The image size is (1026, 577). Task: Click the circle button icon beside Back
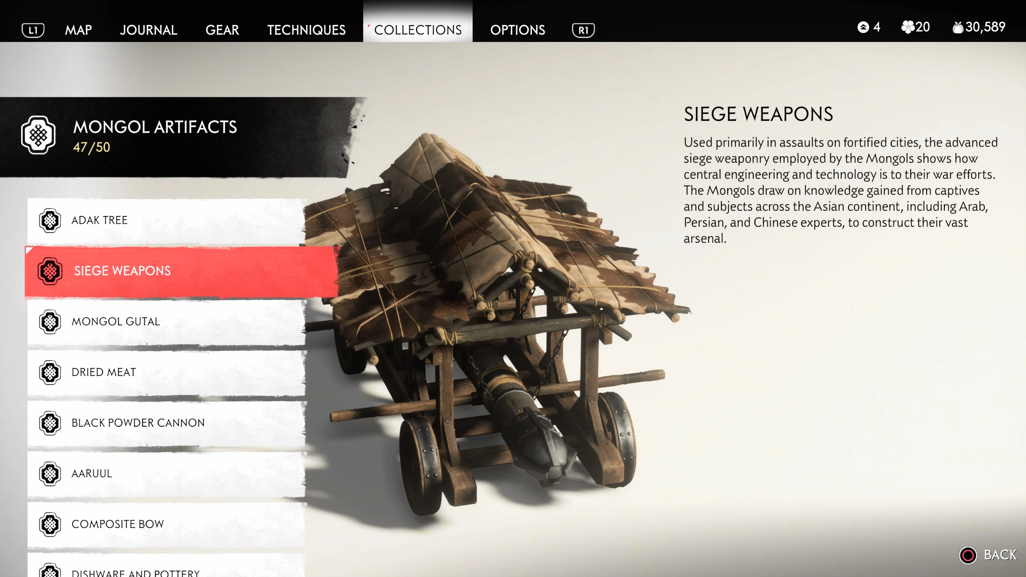click(968, 555)
